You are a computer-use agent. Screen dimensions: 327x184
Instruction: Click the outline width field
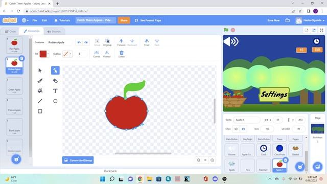(x=81, y=54)
